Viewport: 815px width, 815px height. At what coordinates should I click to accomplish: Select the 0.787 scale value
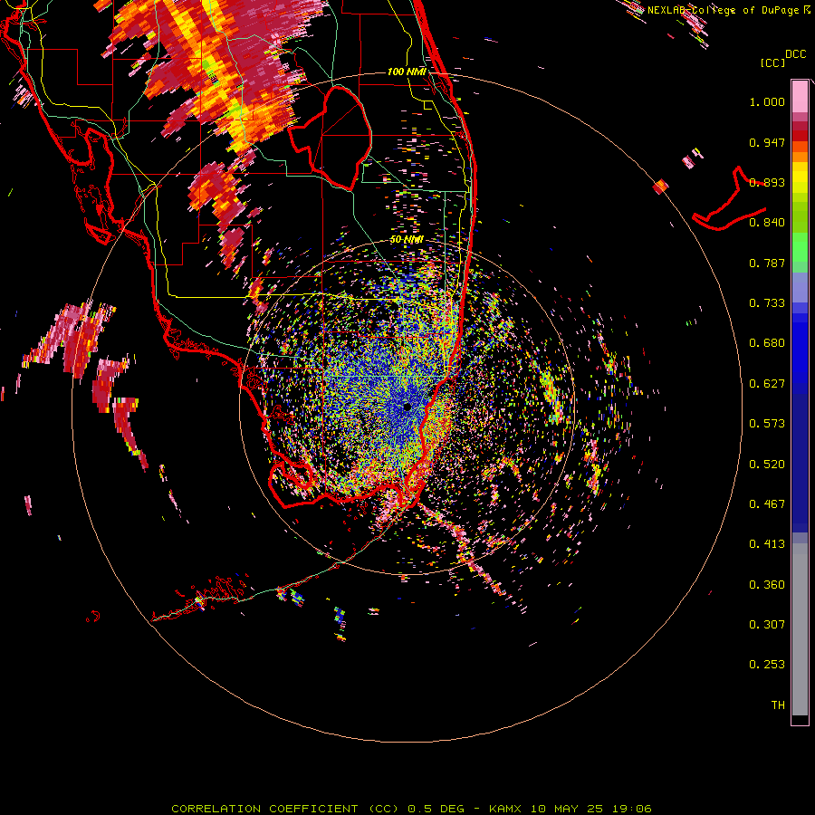tap(767, 263)
